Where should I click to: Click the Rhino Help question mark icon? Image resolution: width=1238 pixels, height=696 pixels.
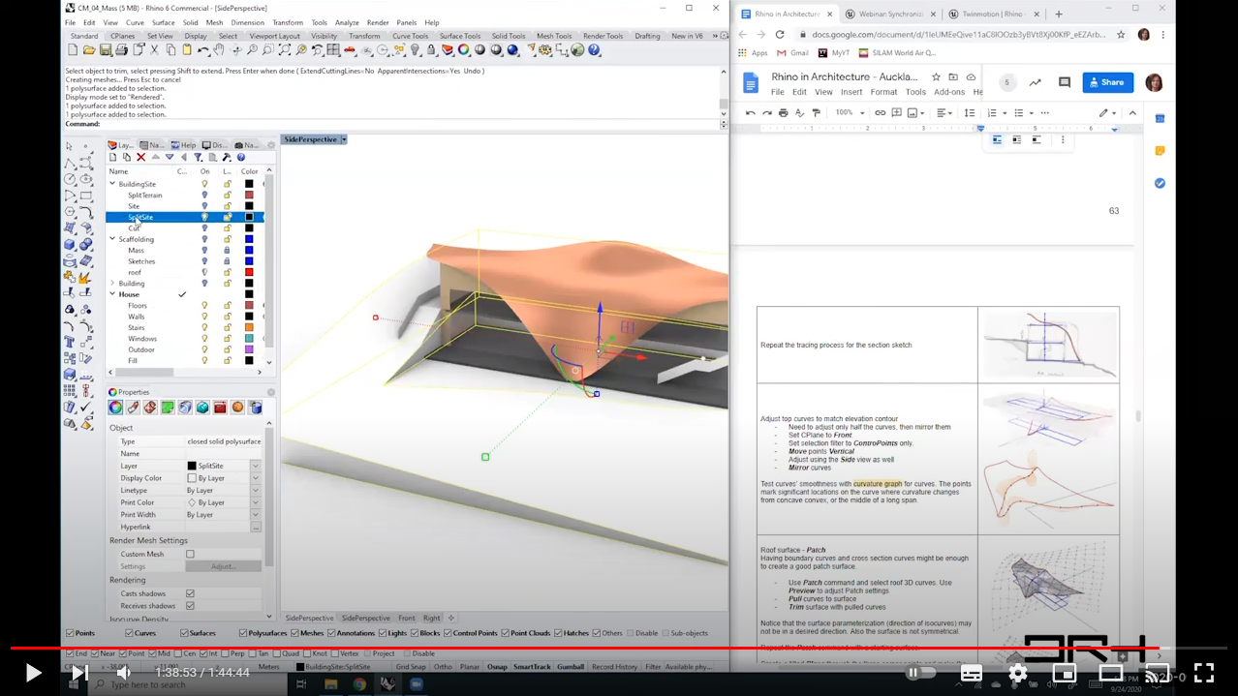(594, 50)
